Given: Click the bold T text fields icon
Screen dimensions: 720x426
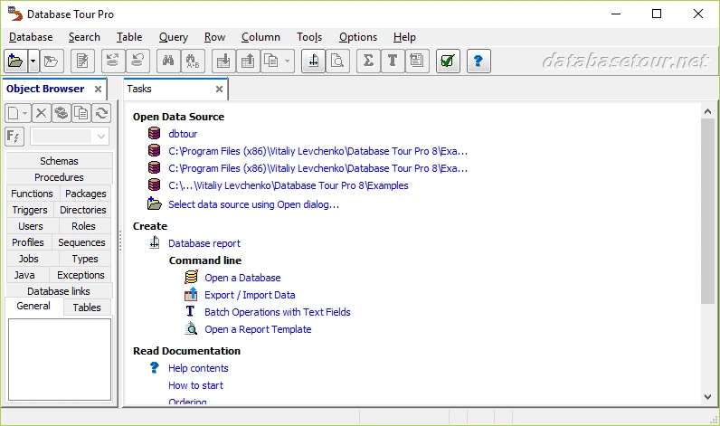Looking at the screenshot, I should pos(392,62).
